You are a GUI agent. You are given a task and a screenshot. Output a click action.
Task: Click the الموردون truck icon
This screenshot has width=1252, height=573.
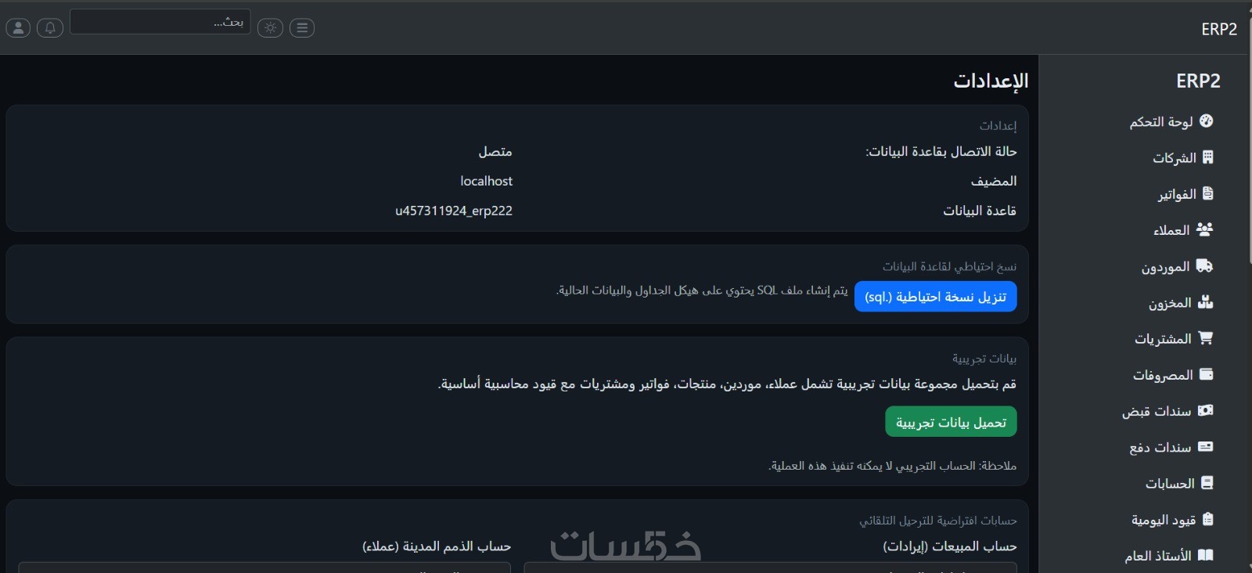click(x=1205, y=266)
